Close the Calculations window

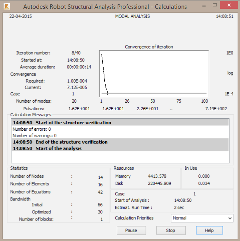tap(229, 5)
